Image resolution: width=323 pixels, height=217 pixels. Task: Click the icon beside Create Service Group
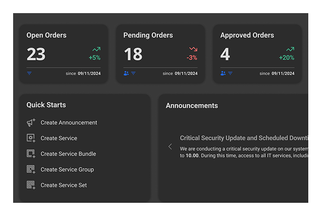(31, 170)
